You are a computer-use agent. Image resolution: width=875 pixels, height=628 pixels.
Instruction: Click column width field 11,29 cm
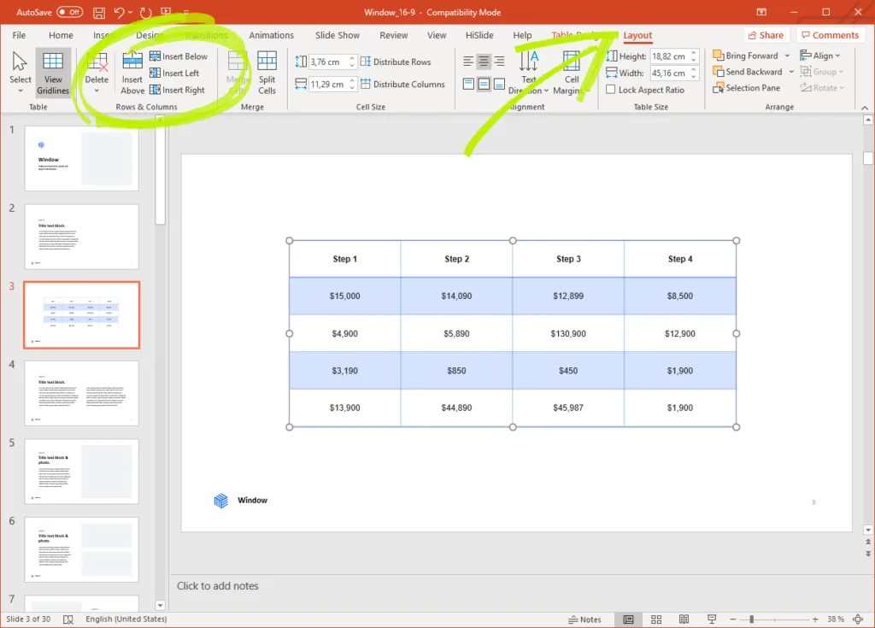click(x=328, y=85)
